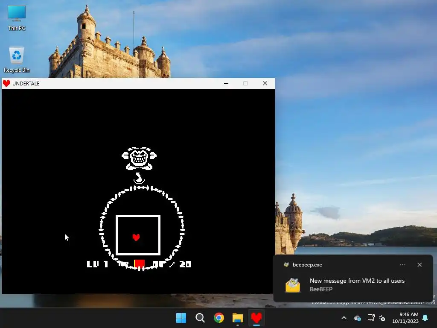Click the red soul heart in battle box

click(x=136, y=237)
